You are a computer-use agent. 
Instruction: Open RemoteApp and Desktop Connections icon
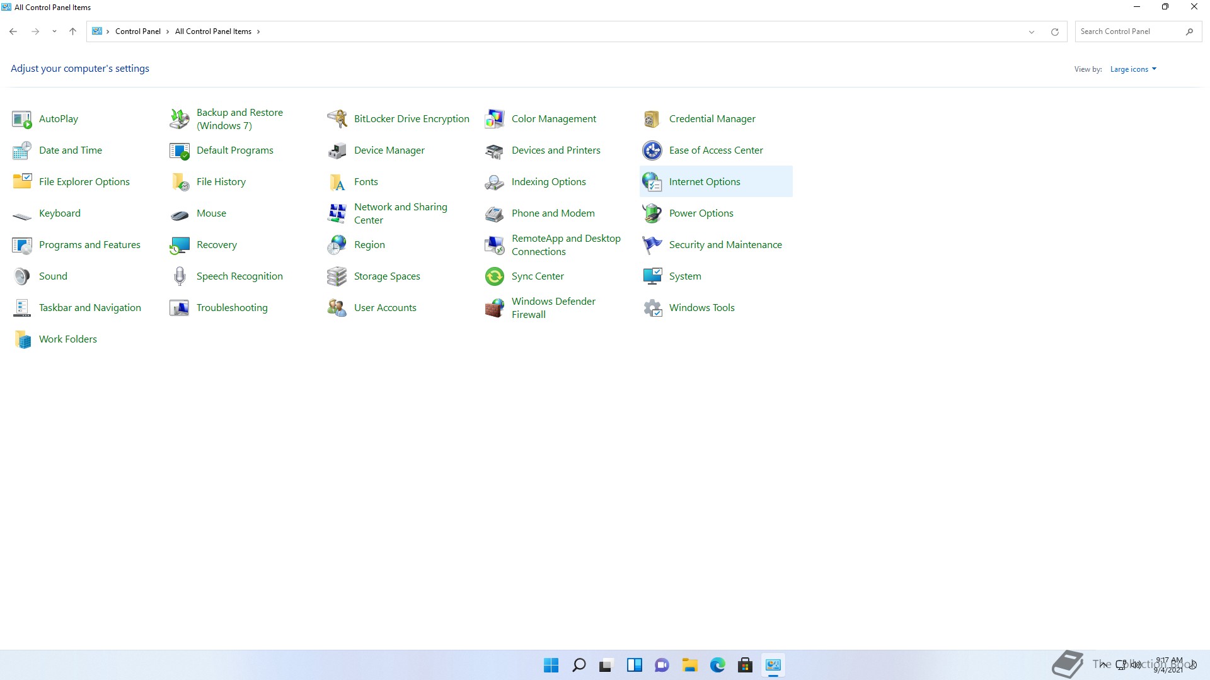tap(495, 245)
